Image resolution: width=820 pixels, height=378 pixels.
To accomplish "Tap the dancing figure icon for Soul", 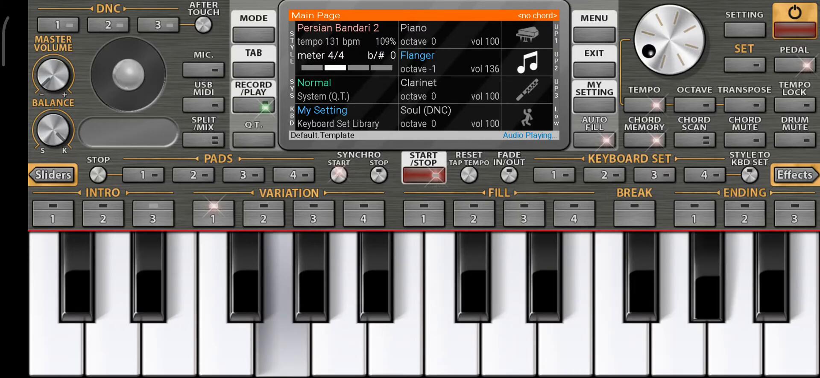I will 527,117.
